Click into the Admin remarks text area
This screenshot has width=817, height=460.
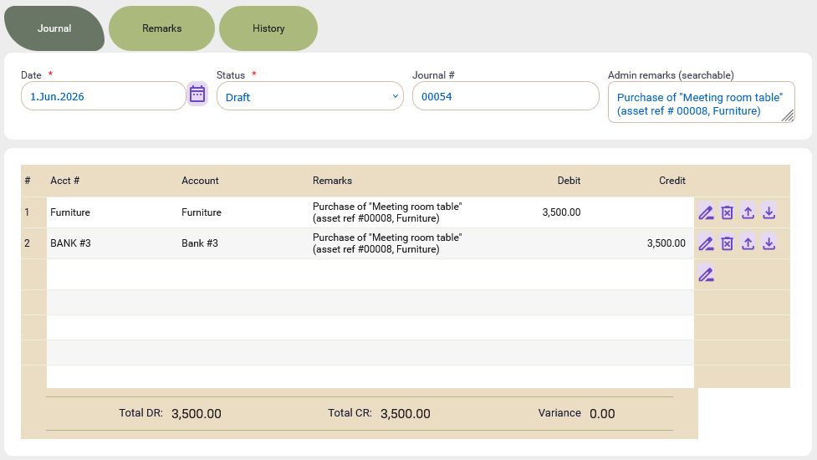(x=702, y=102)
